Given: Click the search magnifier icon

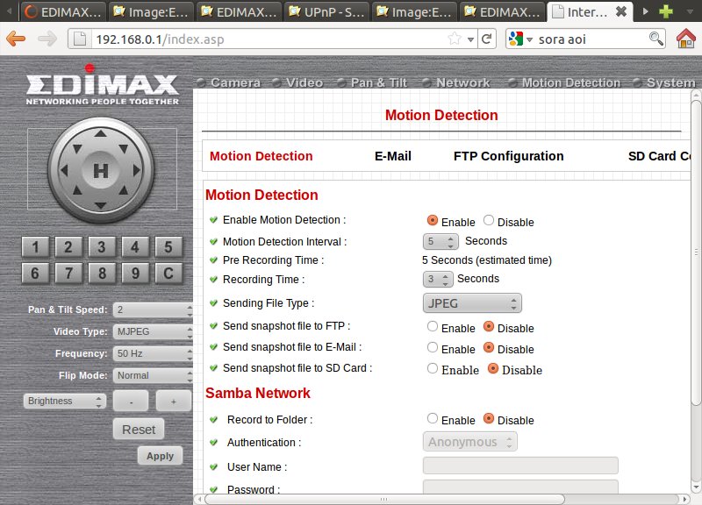Looking at the screenshot, I should click(x=655, y=39).
